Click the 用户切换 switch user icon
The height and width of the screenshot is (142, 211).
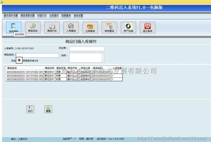click(128, 27)
